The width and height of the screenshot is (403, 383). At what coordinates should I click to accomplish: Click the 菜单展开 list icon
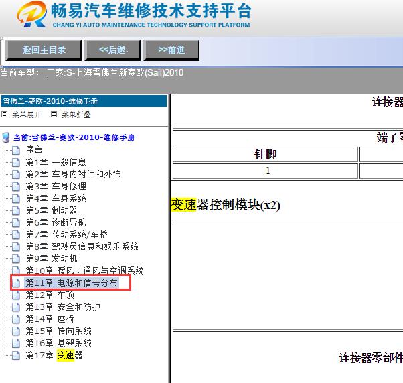click(5, 114)
